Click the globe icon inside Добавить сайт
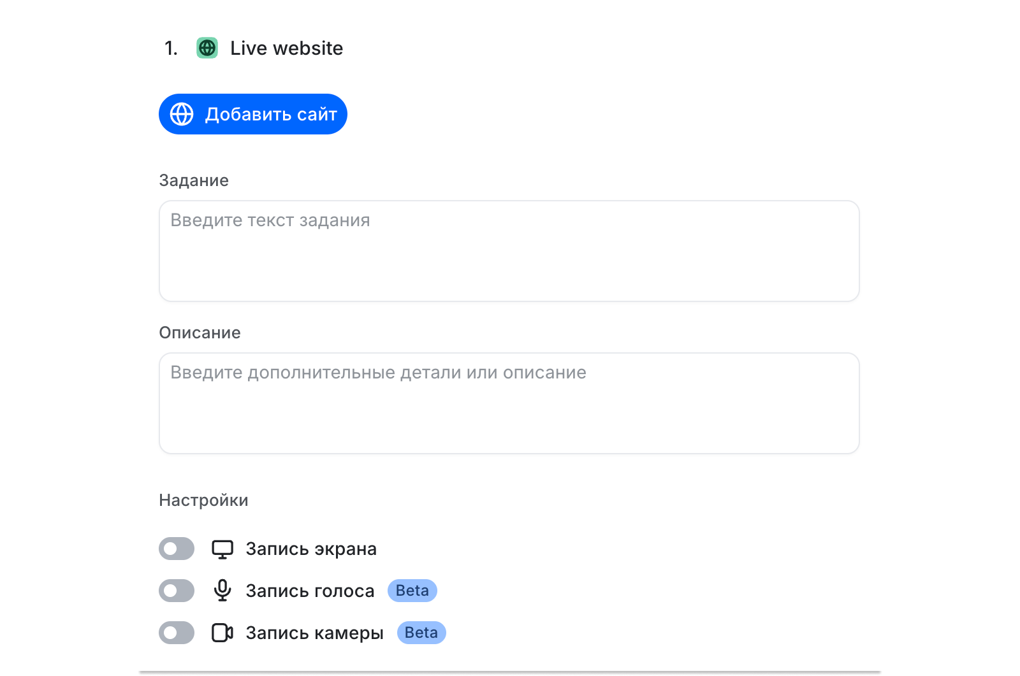Image resolution: width=1020 pixels, height=676 pixels. pyautogui.click(x=182, y=114)
